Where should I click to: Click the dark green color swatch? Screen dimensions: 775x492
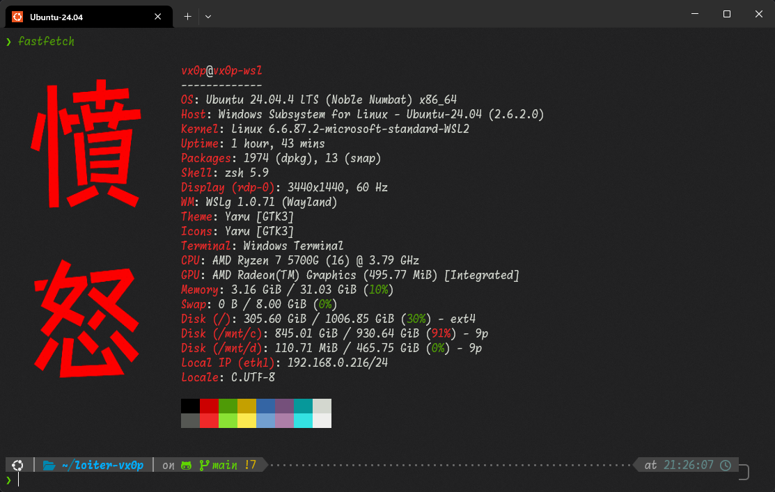228,406
